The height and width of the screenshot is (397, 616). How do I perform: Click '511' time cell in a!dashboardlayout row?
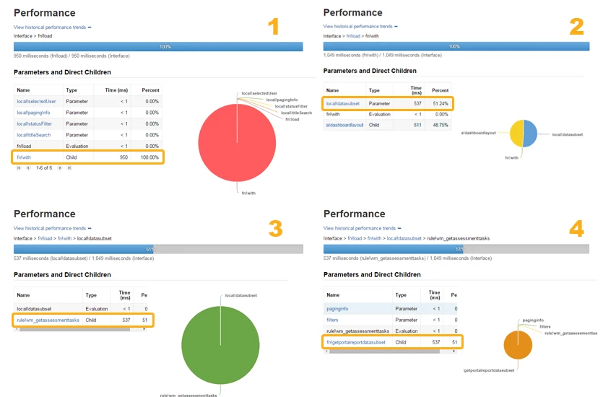click(417, 126)
